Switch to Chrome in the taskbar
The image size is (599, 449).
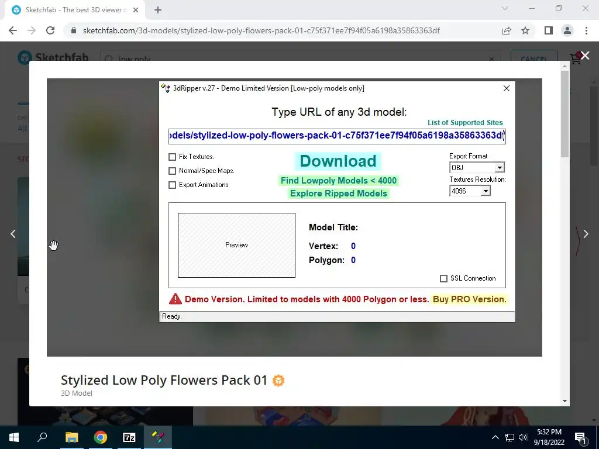click(101, 437)
